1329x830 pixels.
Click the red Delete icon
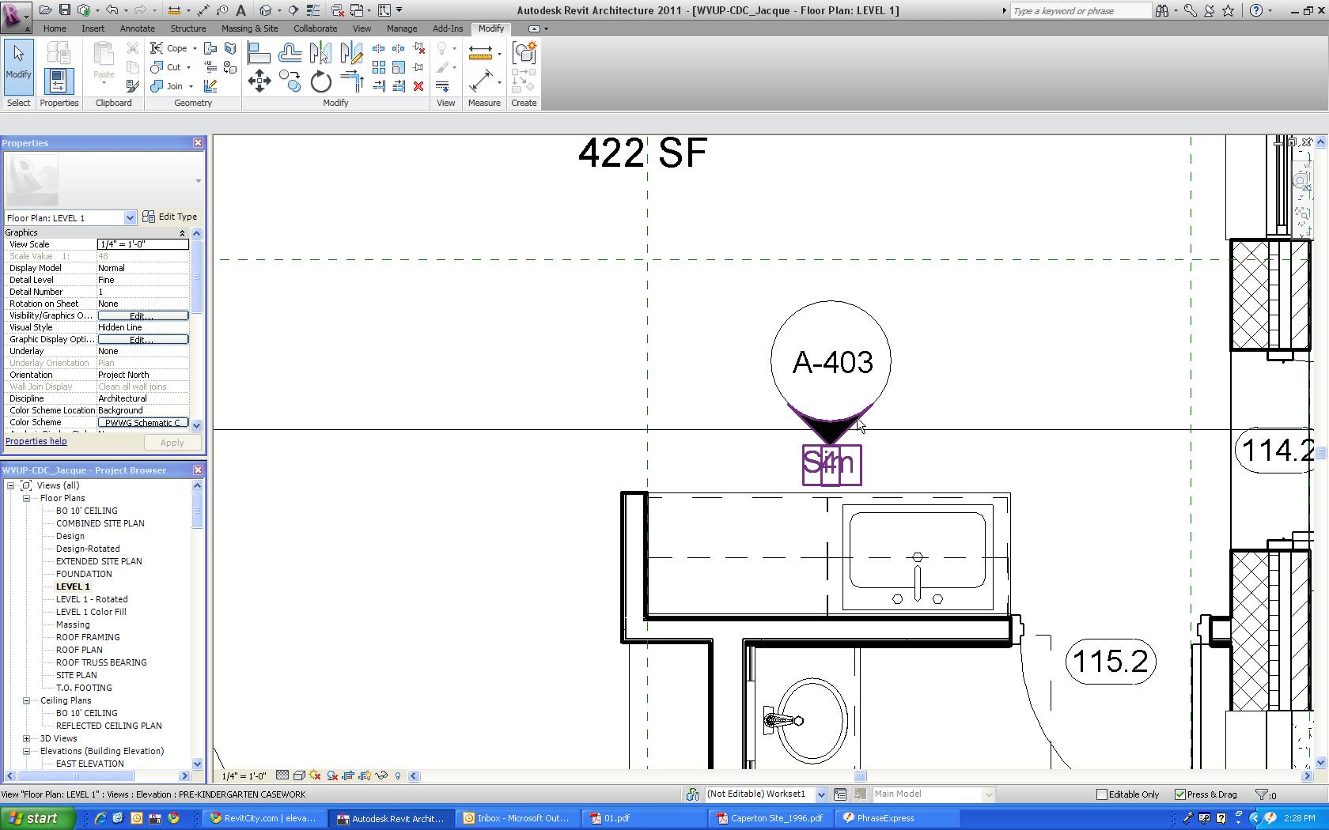418,86
